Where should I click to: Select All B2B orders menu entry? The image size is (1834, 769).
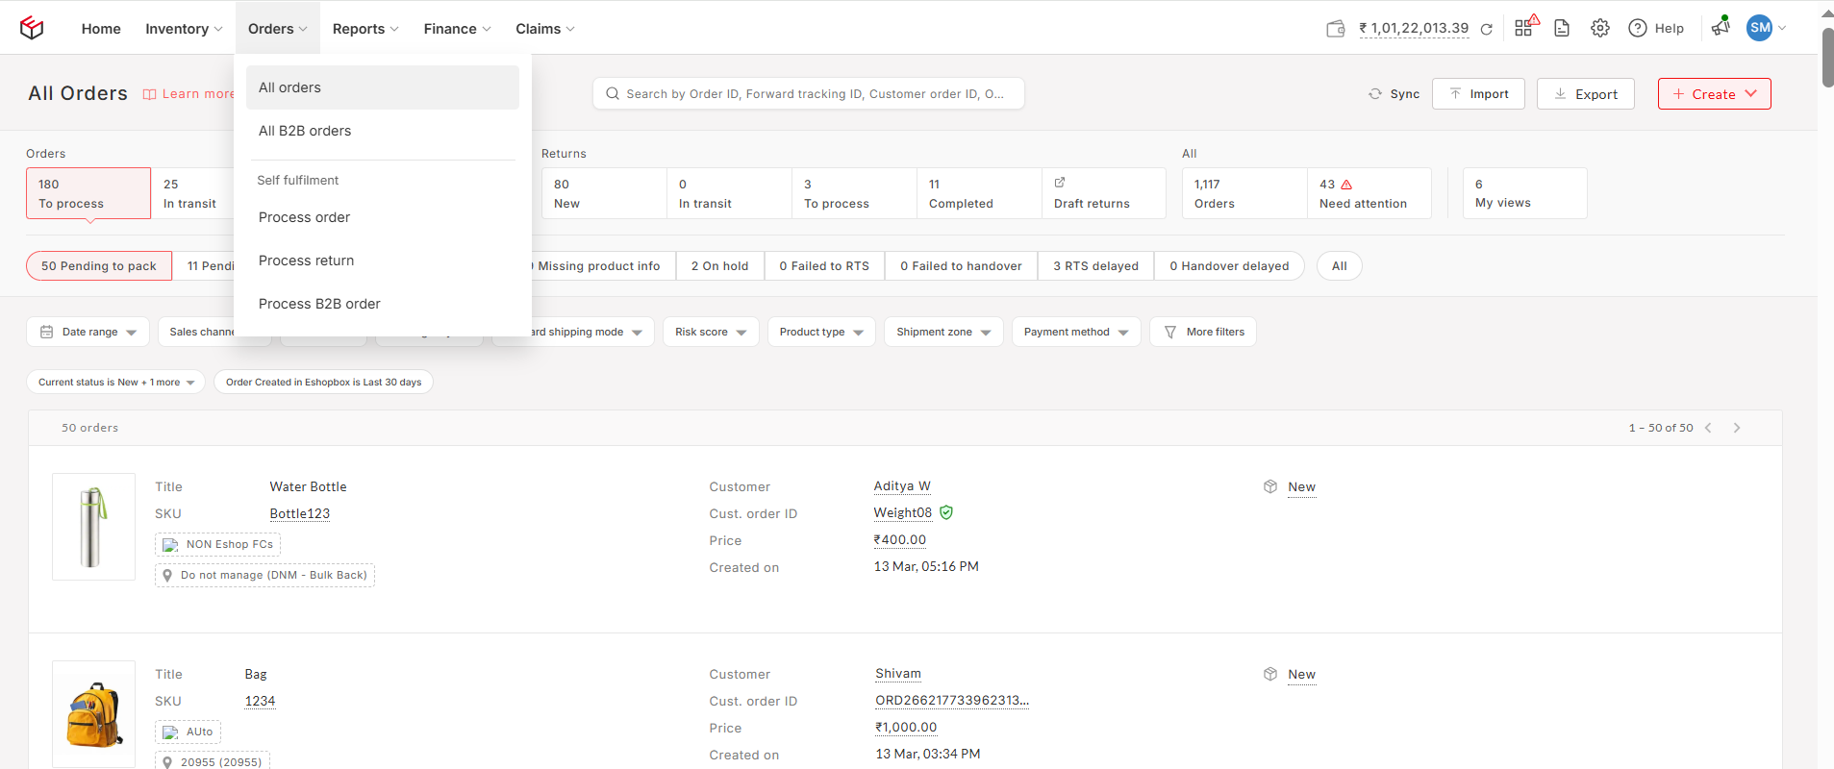305,131
